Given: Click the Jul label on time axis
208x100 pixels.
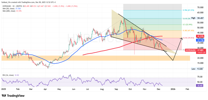Looking at the screenshot, I should (87, 89).
